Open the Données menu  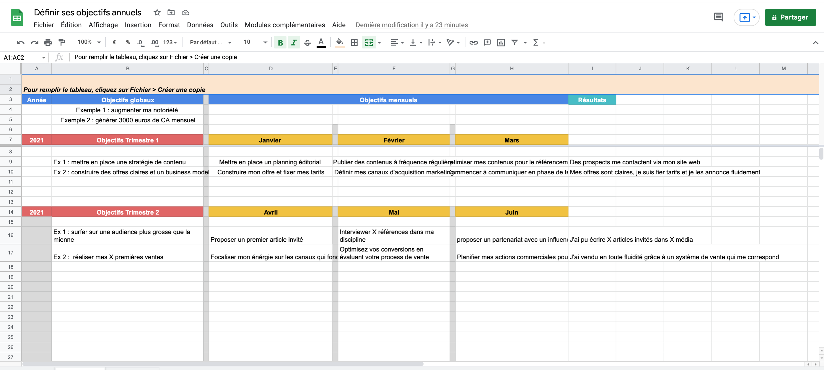(x=200, y=25)
